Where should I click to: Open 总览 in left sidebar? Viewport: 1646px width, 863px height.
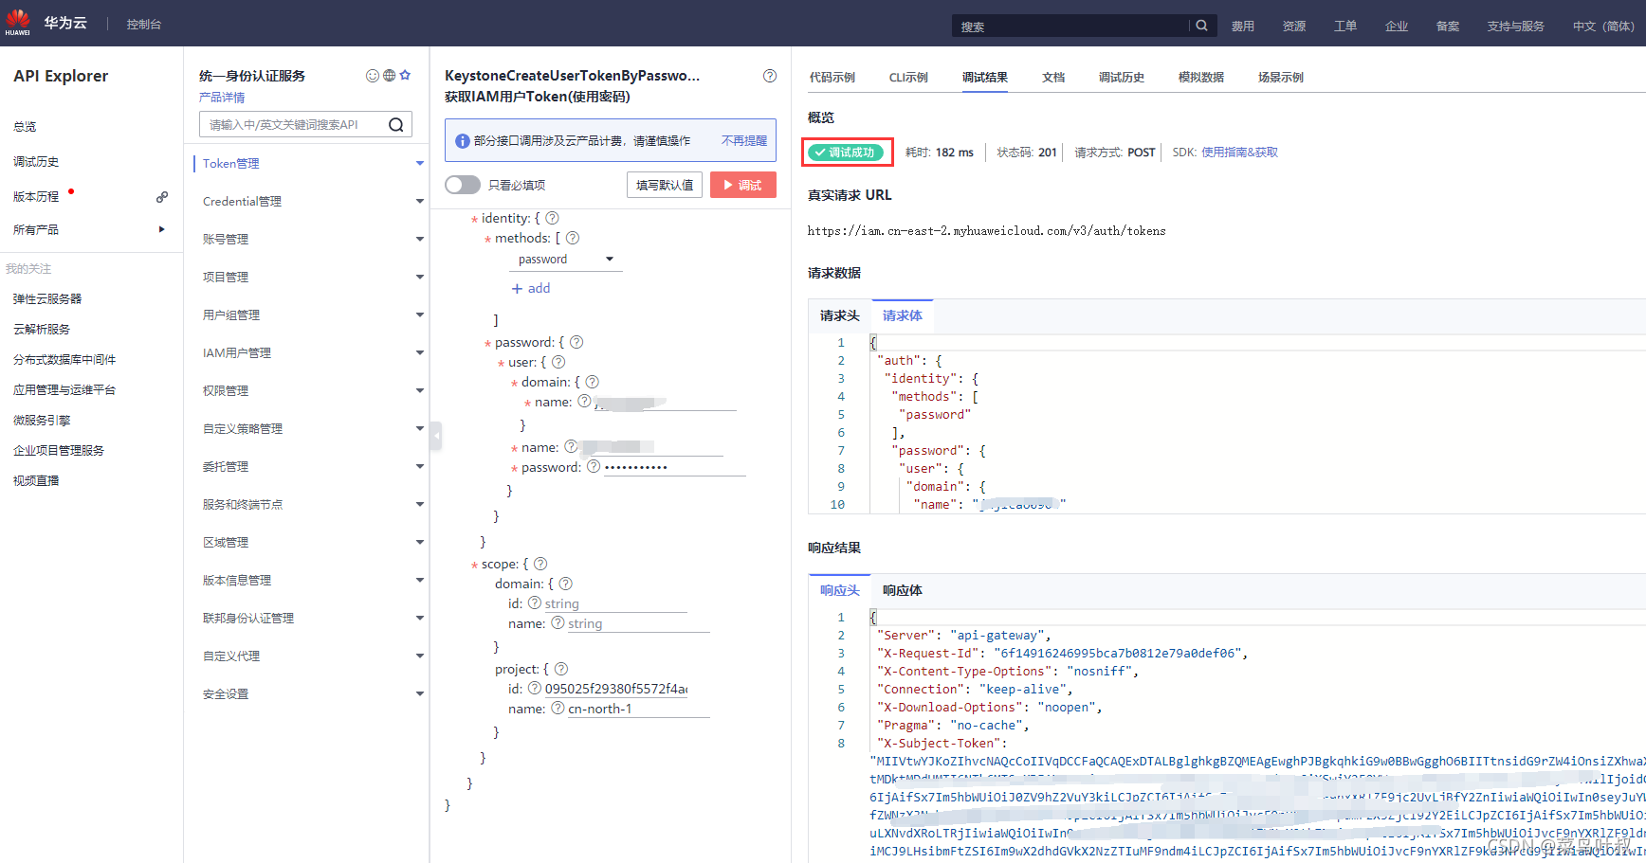[25, 127]
